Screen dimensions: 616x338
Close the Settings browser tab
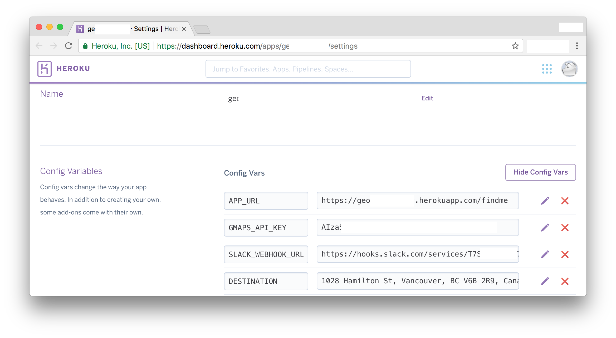coord(184,29)
